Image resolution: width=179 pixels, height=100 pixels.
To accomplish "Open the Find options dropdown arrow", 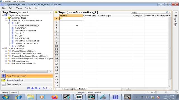I will (x=170, y=12).
